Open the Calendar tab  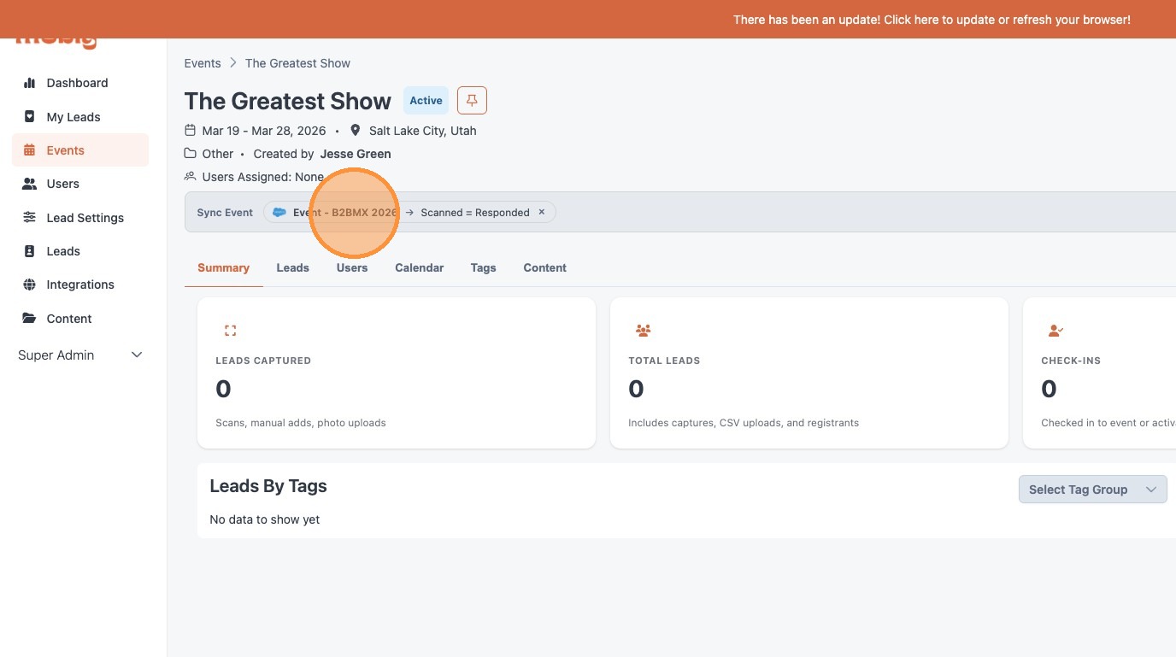tap(419, 268)
